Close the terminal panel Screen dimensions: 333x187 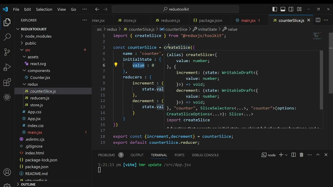(x=326, y=155)
